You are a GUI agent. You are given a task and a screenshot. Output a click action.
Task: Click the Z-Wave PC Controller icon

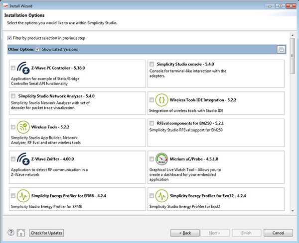[23, 68]
